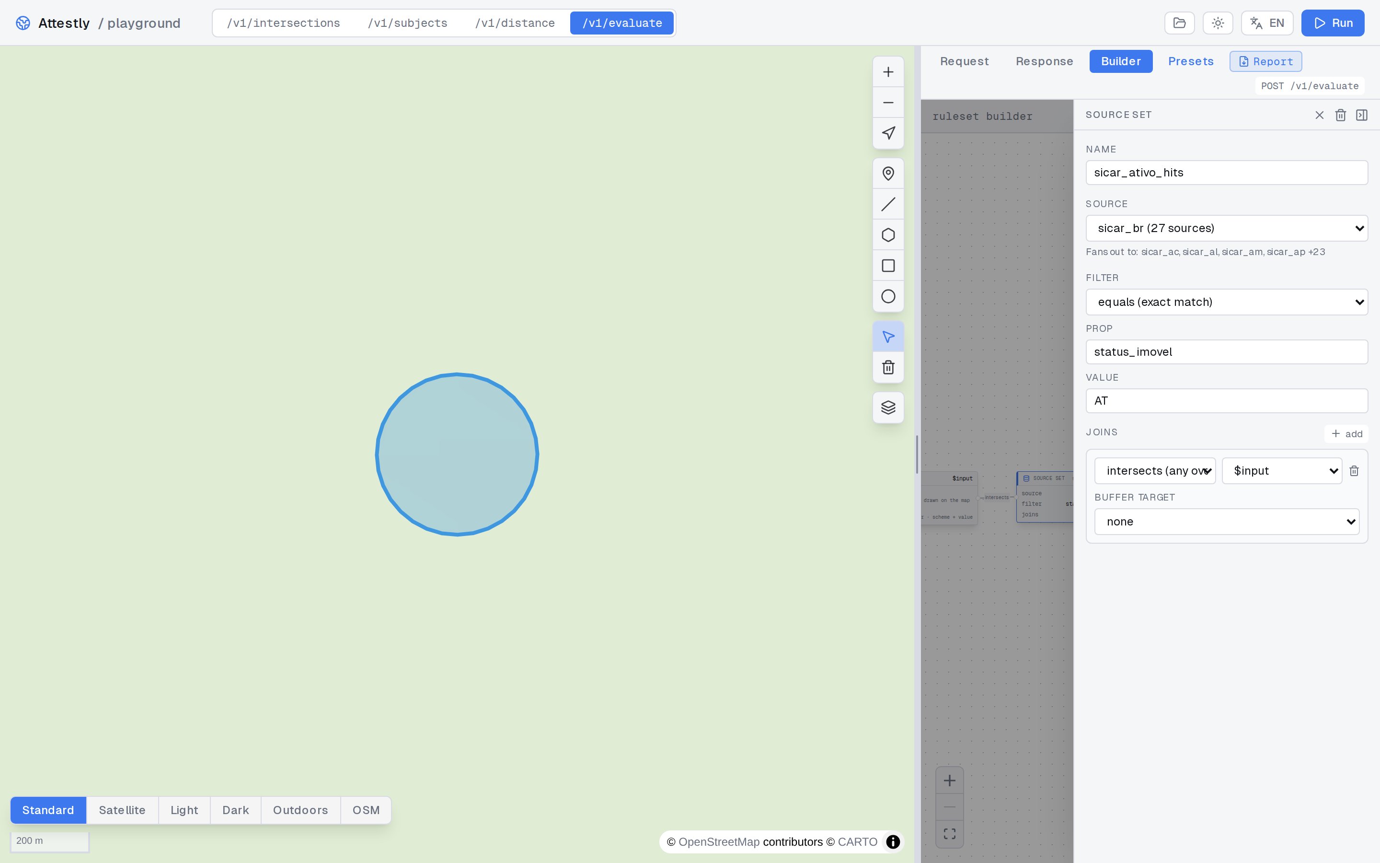
Task: Remove the intersects join row
Action: 1354,471
